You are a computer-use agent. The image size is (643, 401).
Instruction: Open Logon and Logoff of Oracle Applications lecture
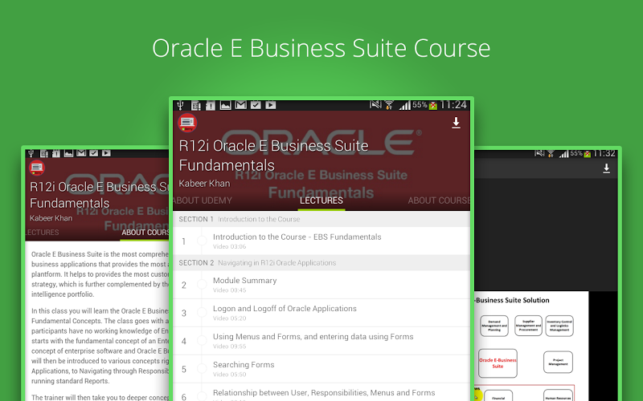click(321, 313)
